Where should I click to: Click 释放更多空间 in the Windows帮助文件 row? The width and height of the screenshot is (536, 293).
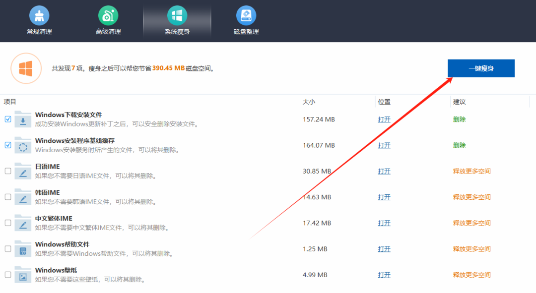(472, 249)
